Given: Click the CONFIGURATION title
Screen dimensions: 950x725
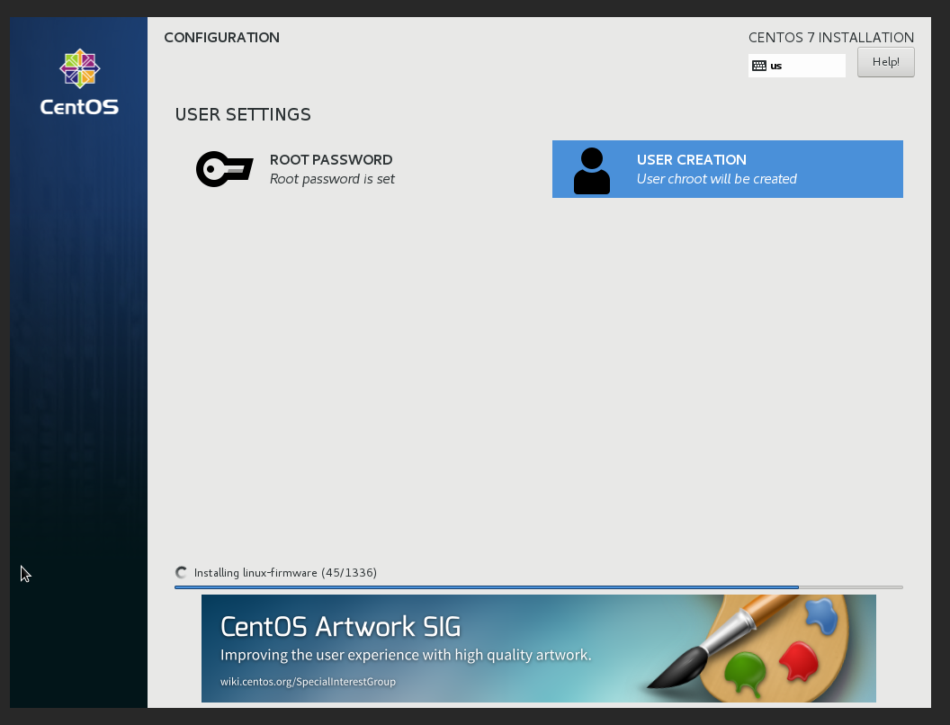Looking at the screenshot, I should point(221,38).
